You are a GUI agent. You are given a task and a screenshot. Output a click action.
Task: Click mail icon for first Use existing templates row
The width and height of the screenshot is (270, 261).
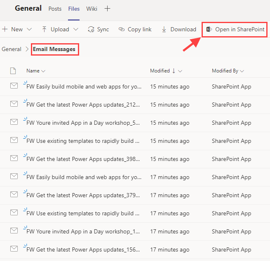pos(14,140)
